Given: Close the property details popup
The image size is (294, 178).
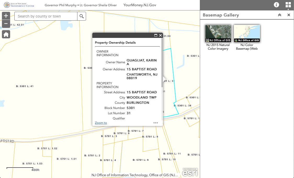Looking at the screenshot, I should point(161,35).
